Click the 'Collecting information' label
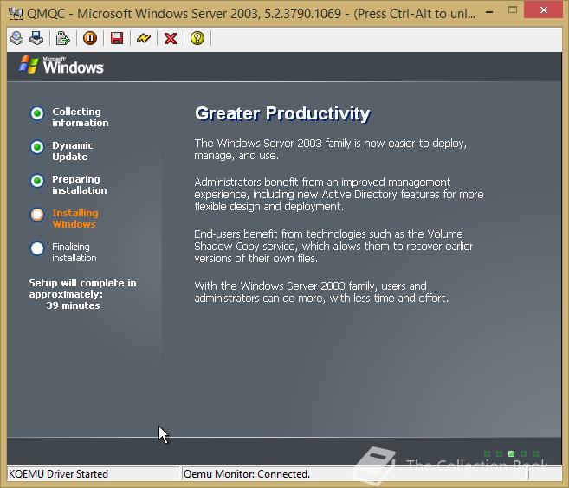The height and width of the screenshot is (488, 569). point(81,117)
